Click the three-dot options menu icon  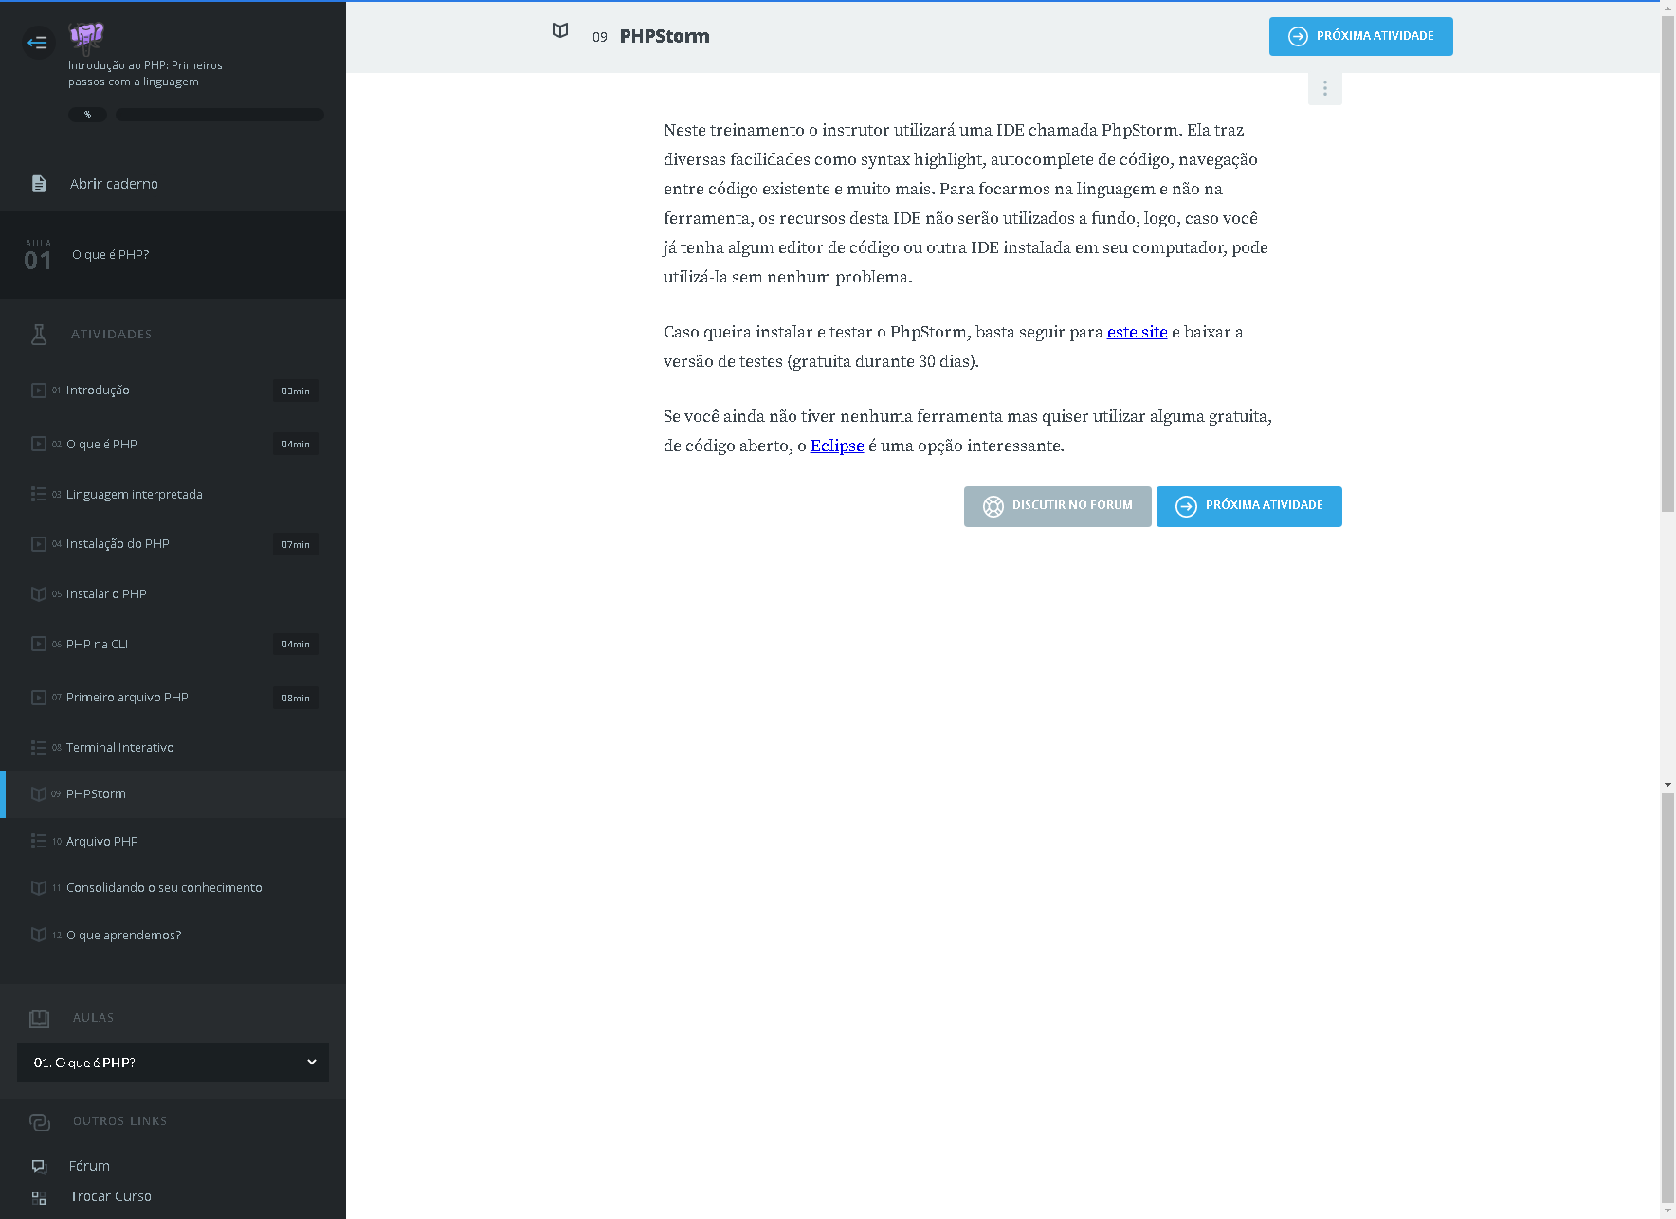(x=1324, y=89)
